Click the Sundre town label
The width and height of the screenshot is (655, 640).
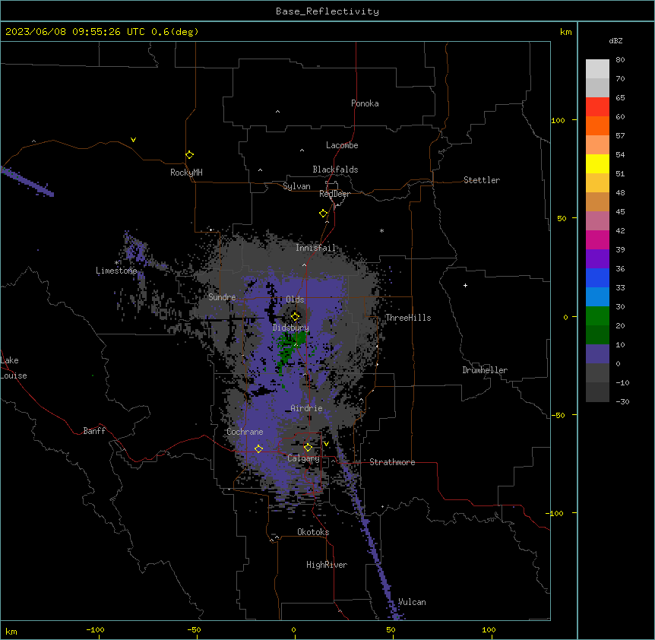click(x=222, y=297)
